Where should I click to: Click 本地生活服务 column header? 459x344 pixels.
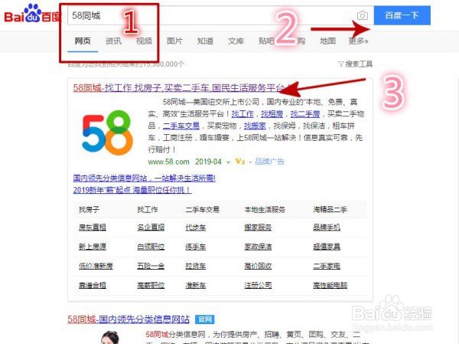click(x=265, y=210)
